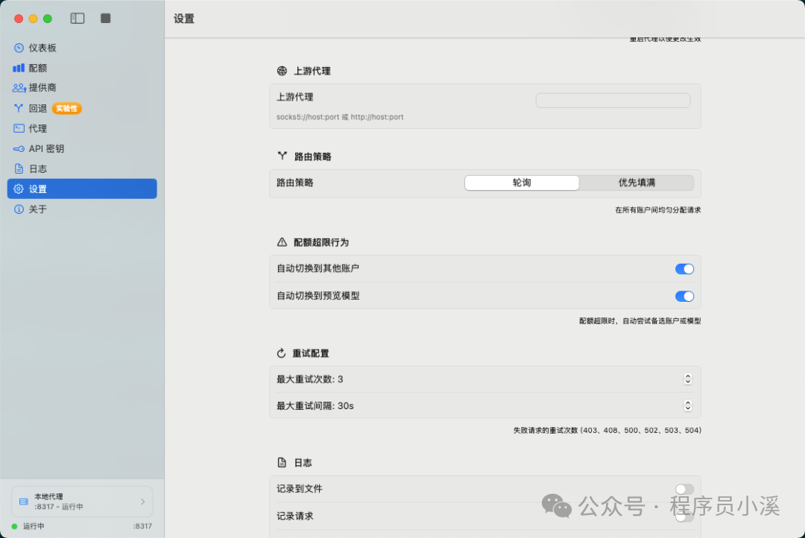The width and height of the screenshot is (805, 538).
Task: Click the green 运行中 status indicator
Action: coord(14,526)
